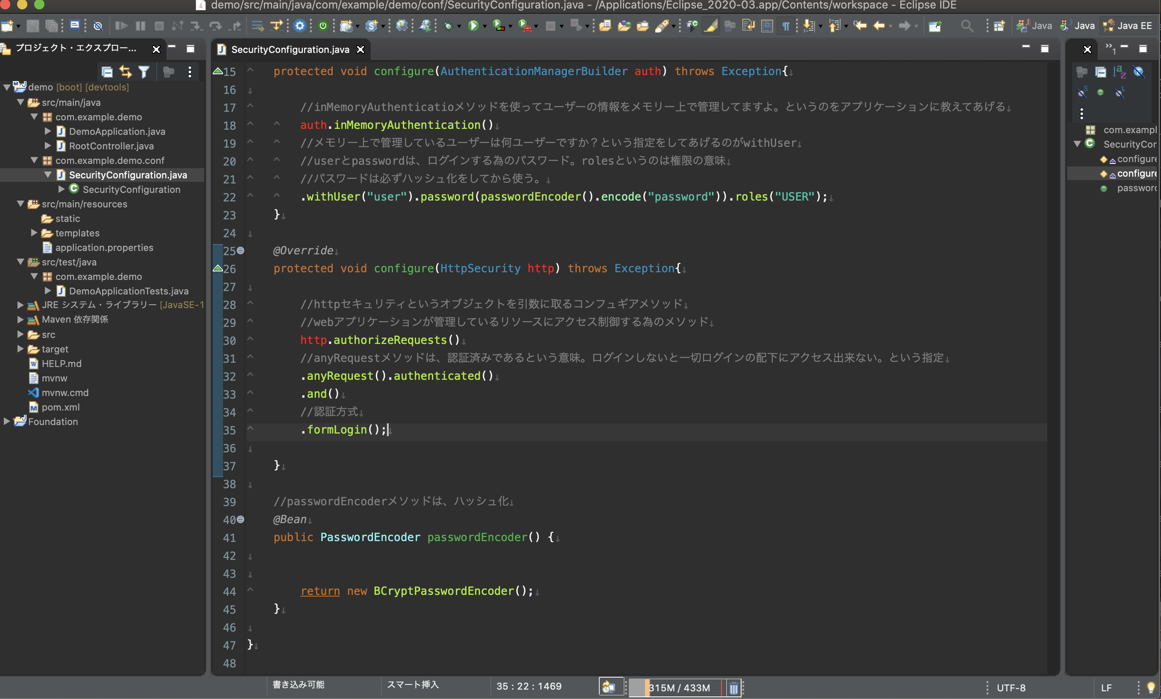Click the green Run button in toolbar
The width and height of the screenshot is (1161, 699).
coord(473,26)
